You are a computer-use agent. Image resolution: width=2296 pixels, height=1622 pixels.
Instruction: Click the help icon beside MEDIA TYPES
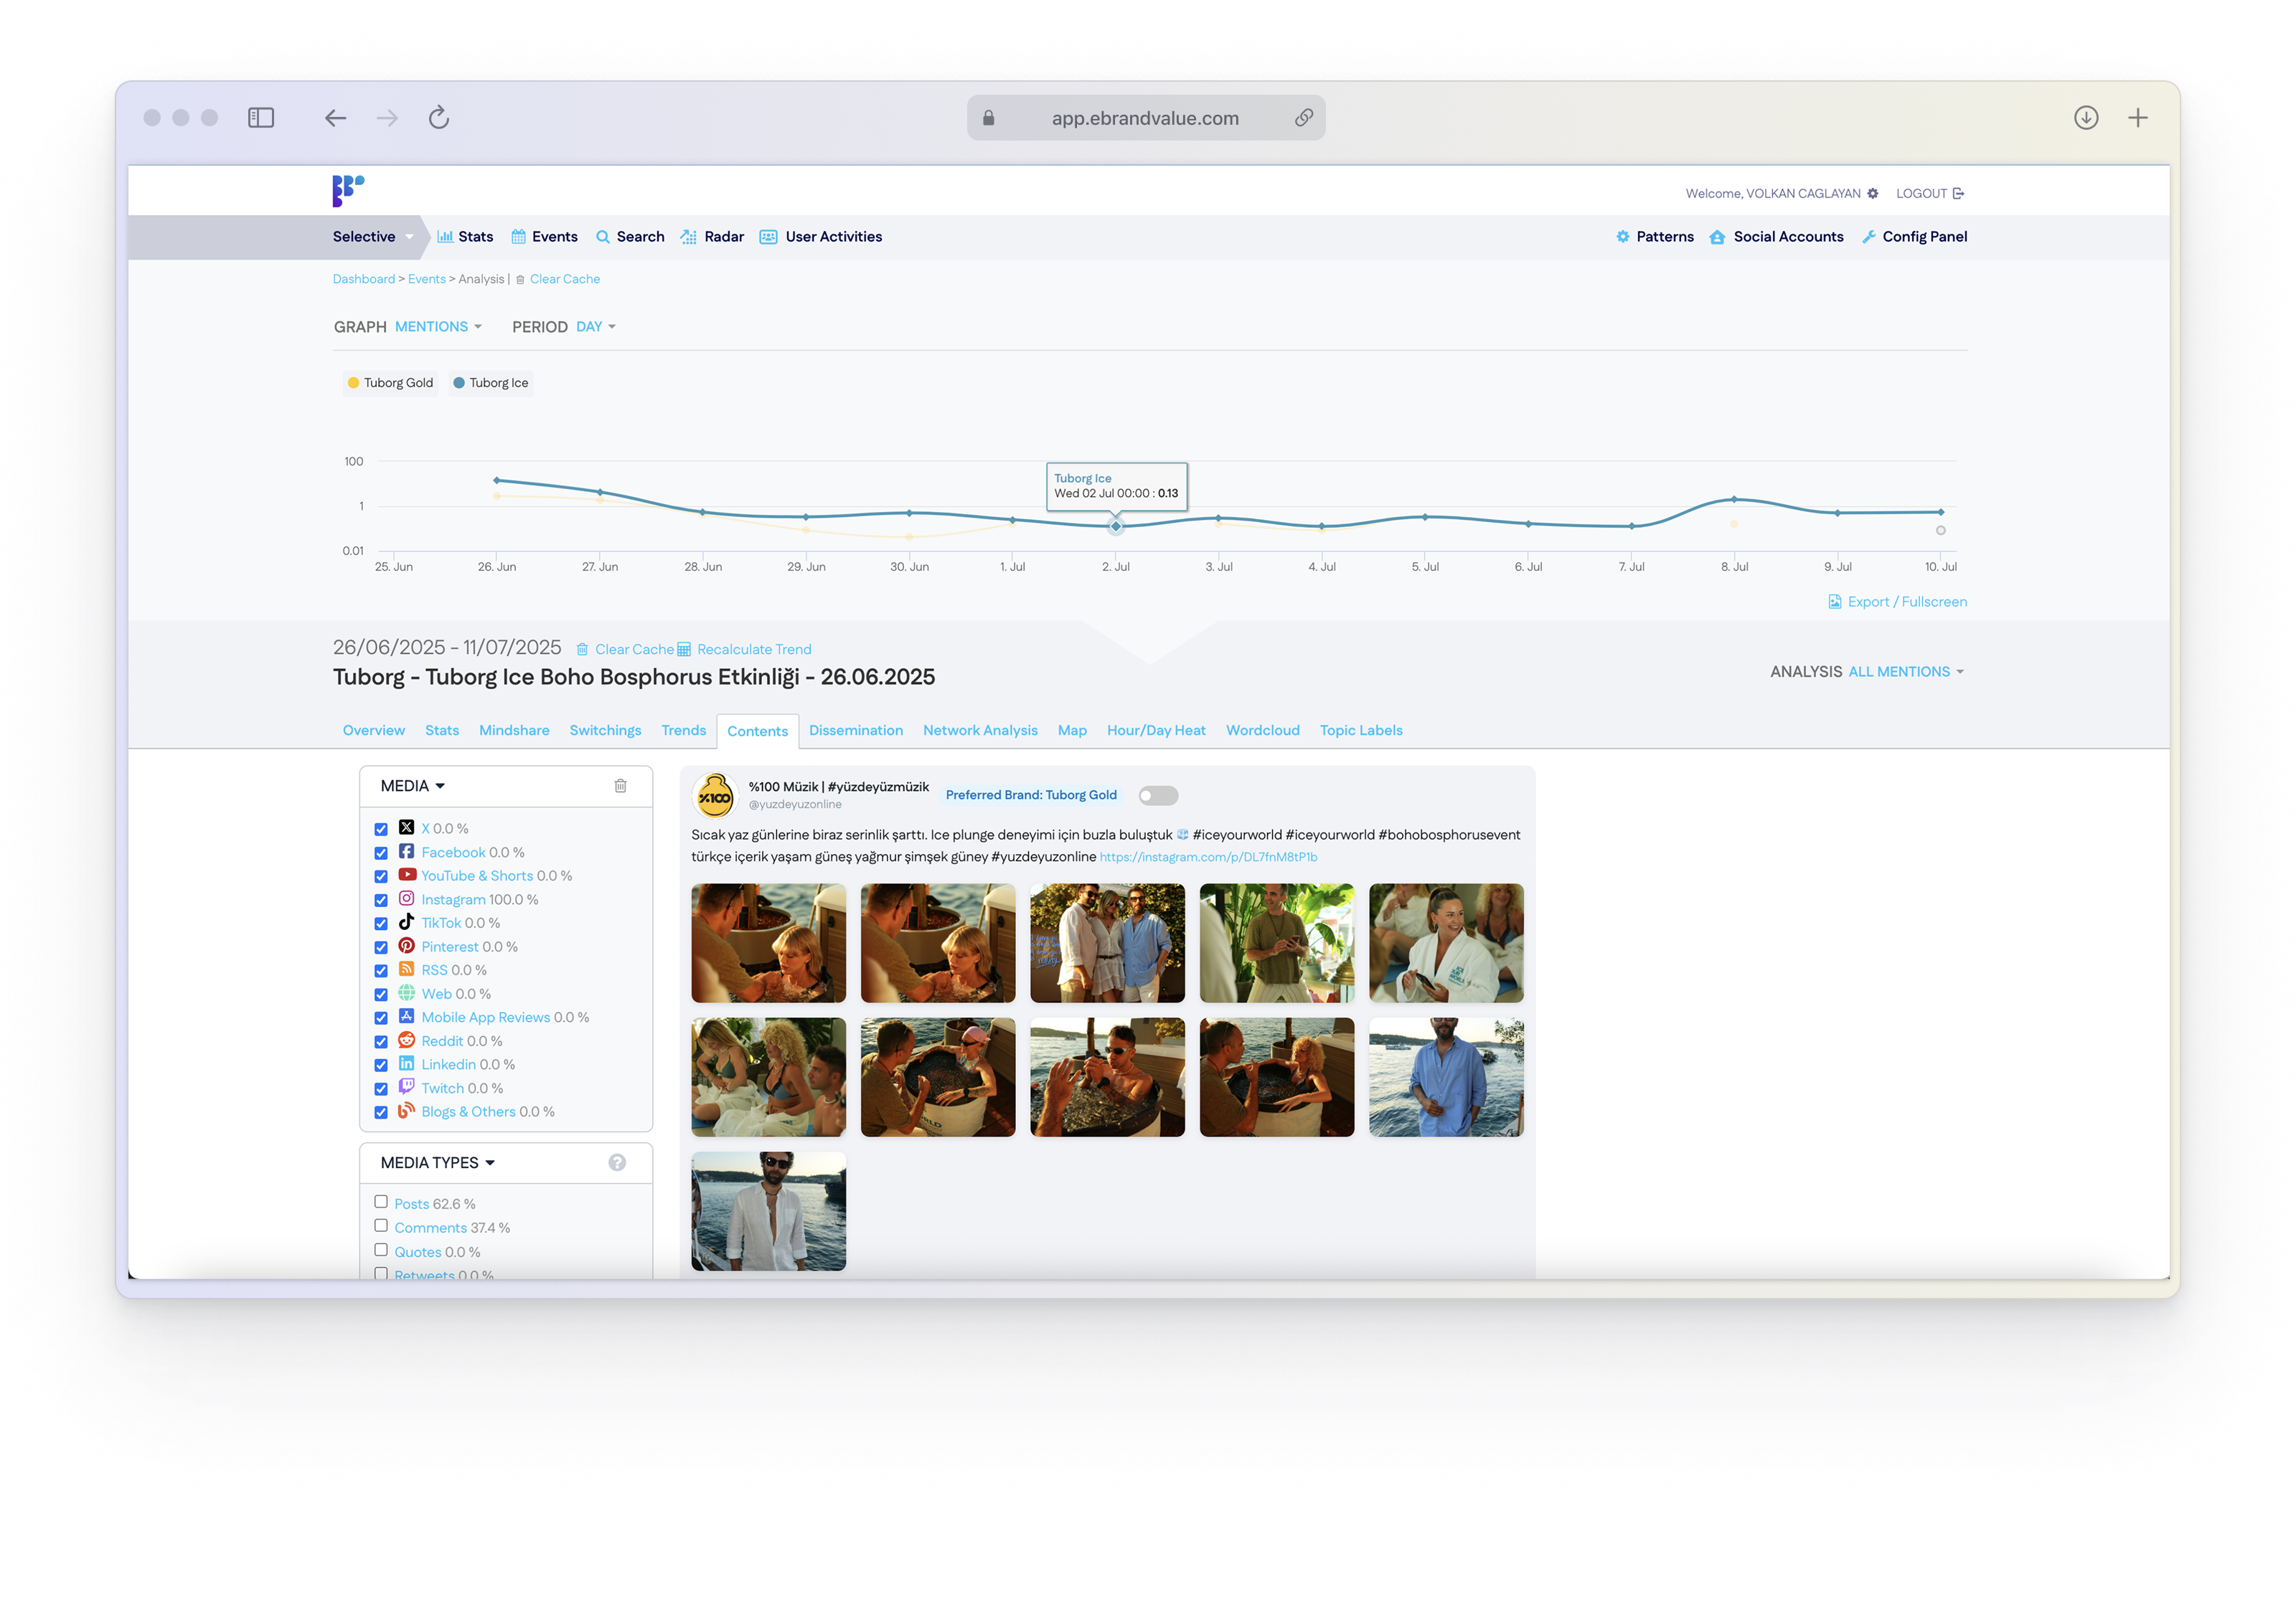(x=617, y=1162)
